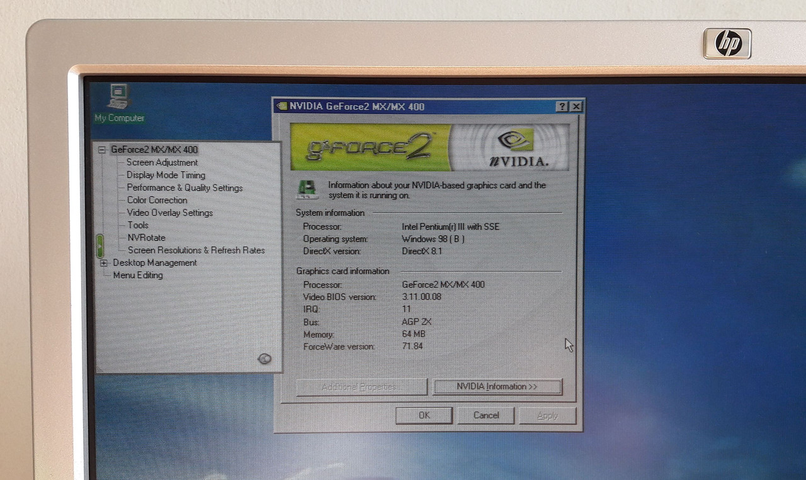The width and height of the screenshot is (806, 480).
Task: Select Video Overlay Settings
Action: tap(170, 213)
